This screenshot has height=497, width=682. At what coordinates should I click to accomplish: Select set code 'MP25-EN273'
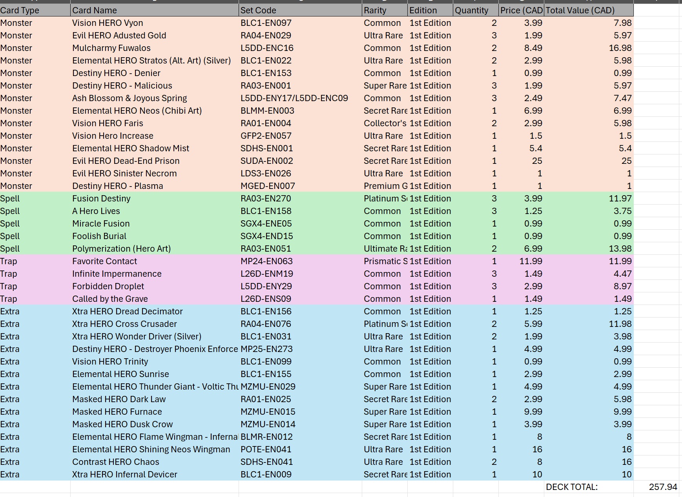[x=300, y=349]
